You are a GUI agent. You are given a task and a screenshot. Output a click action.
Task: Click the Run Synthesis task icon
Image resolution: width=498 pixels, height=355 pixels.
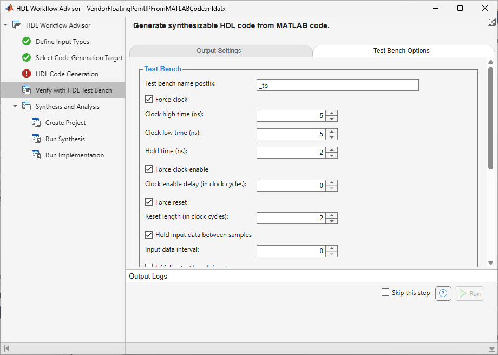click(x=36, y=139)
